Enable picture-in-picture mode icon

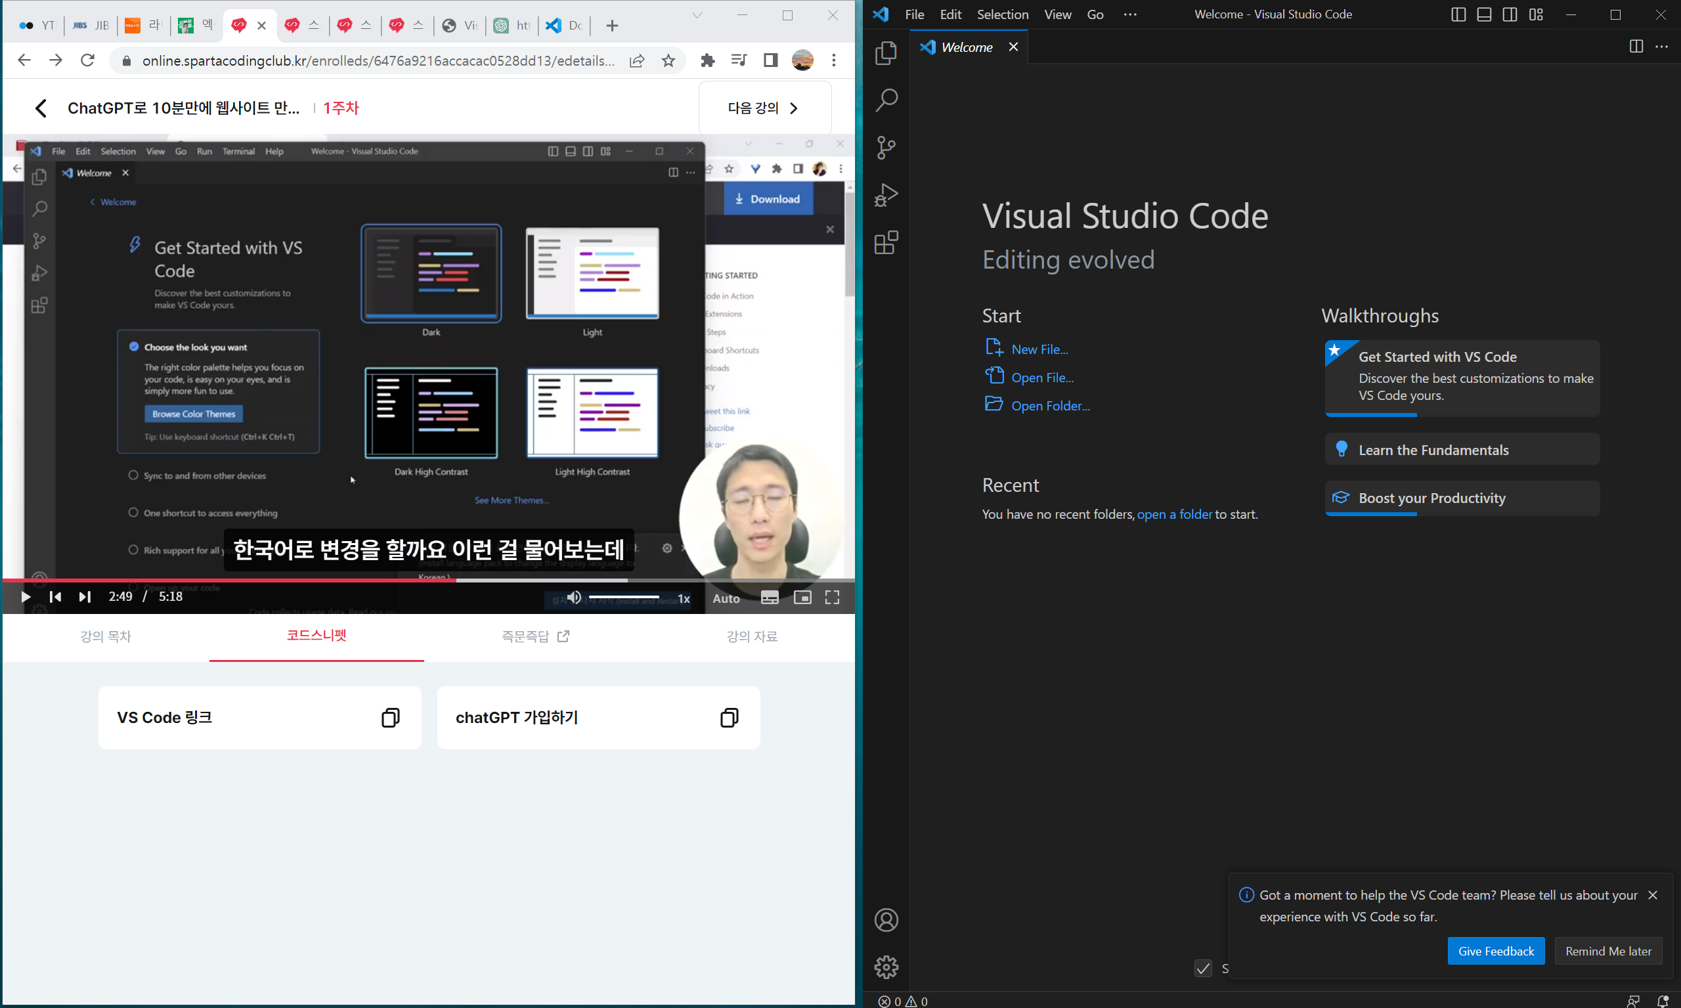pyautogui.click(x=802, y=597)
